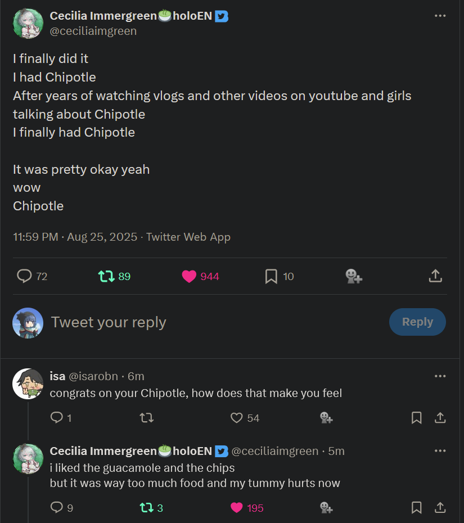Image resolution: width=464 pixels, height=523 pixels.
Task: Like isa's reply with 54 likes
Action: point(237,418)
